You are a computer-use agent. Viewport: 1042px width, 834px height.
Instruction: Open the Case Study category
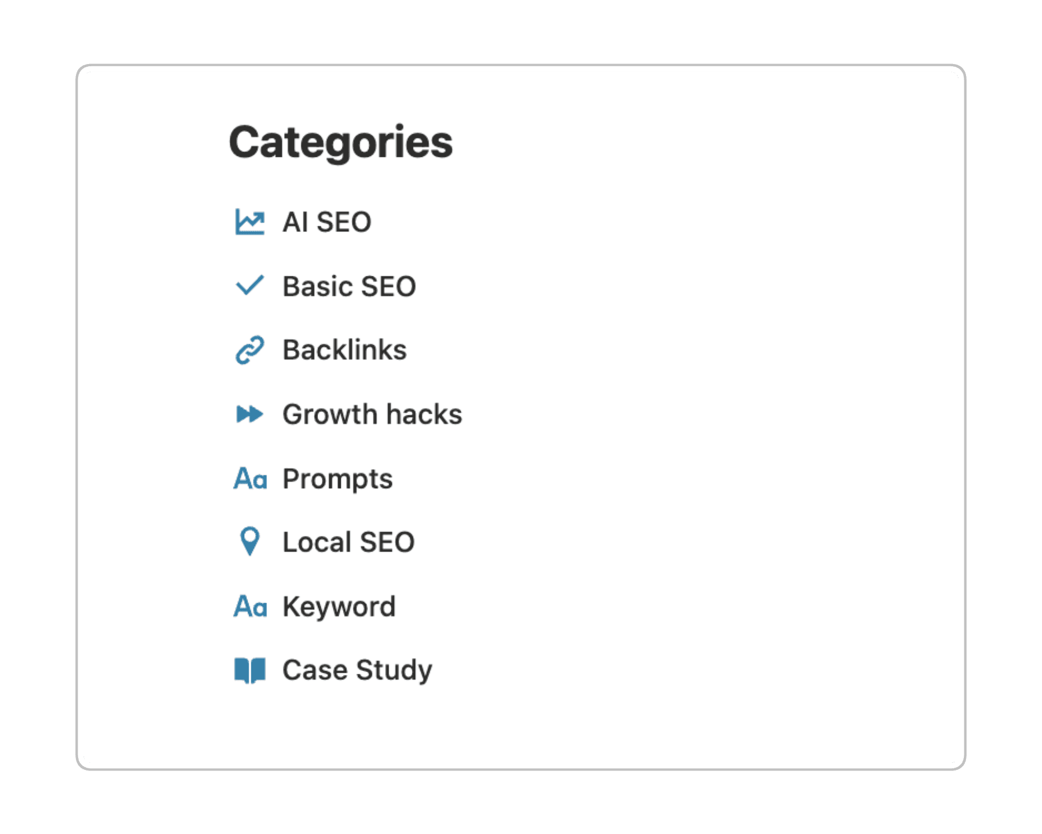click(357, 670)
